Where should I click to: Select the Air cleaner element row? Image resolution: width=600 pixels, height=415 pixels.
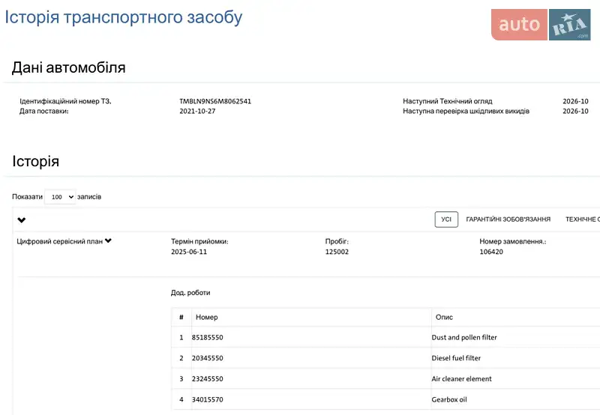pyautogui.click(x=461, y=379)
